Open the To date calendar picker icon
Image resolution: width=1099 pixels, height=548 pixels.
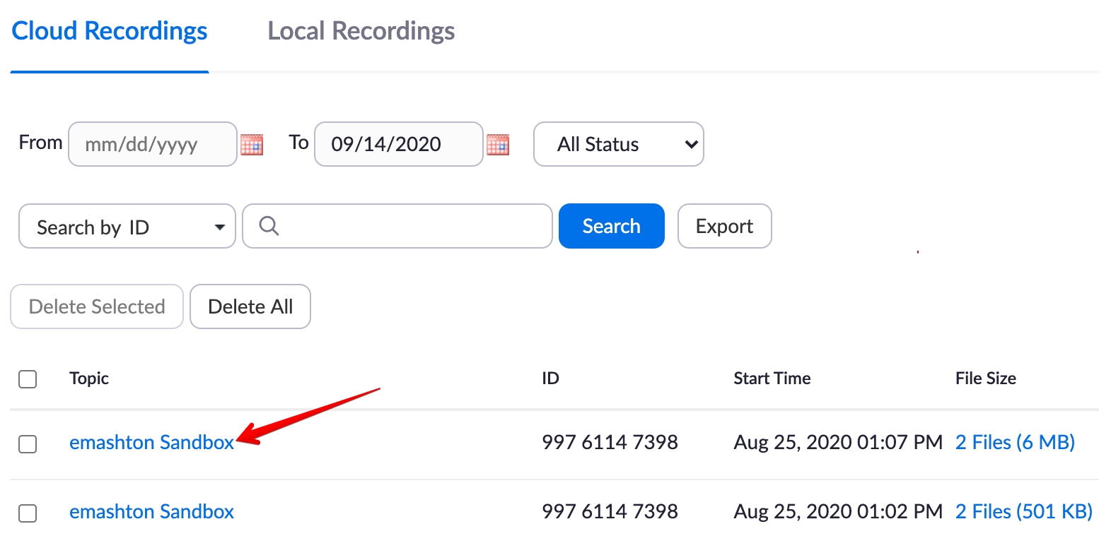point(498,145)
